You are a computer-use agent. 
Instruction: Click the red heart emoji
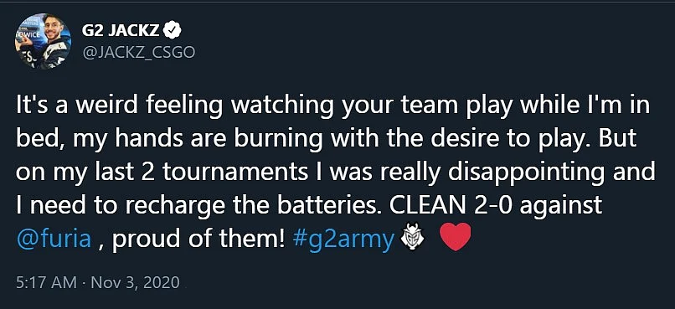(456, 238)
